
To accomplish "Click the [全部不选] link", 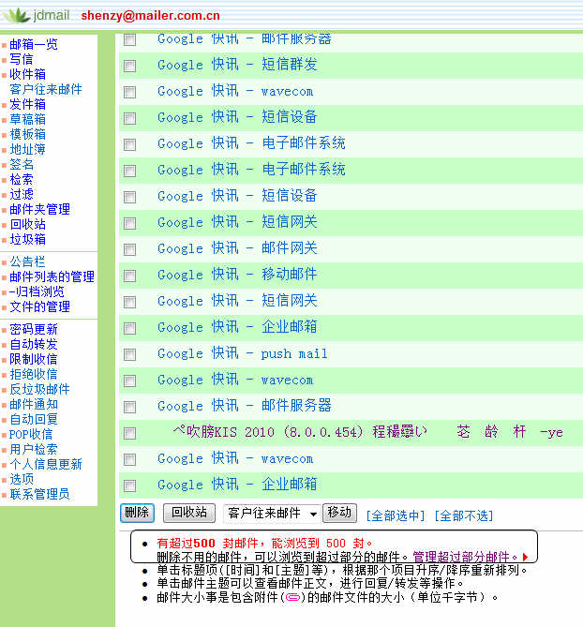I will (464, 515).
